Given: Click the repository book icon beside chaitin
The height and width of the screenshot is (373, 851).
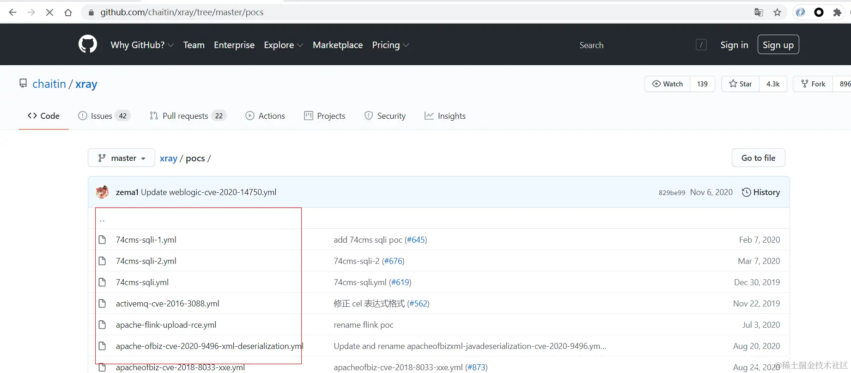Looking at the screenshot, I should 23,83.
